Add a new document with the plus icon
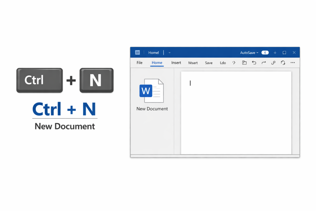 point(275,52)
